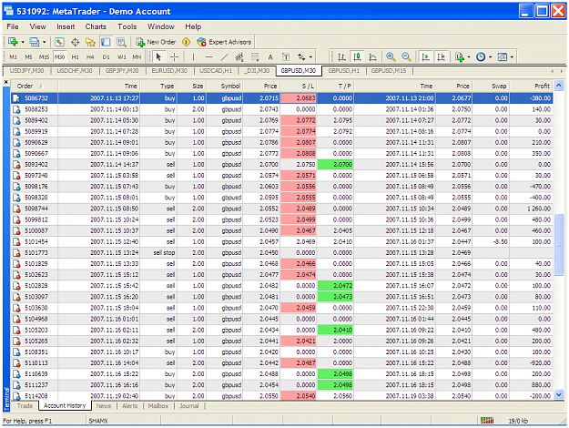Switch chart to Candlesticks mode
Viewport: 569px width, 428px height.
click(x=357, y=57)
